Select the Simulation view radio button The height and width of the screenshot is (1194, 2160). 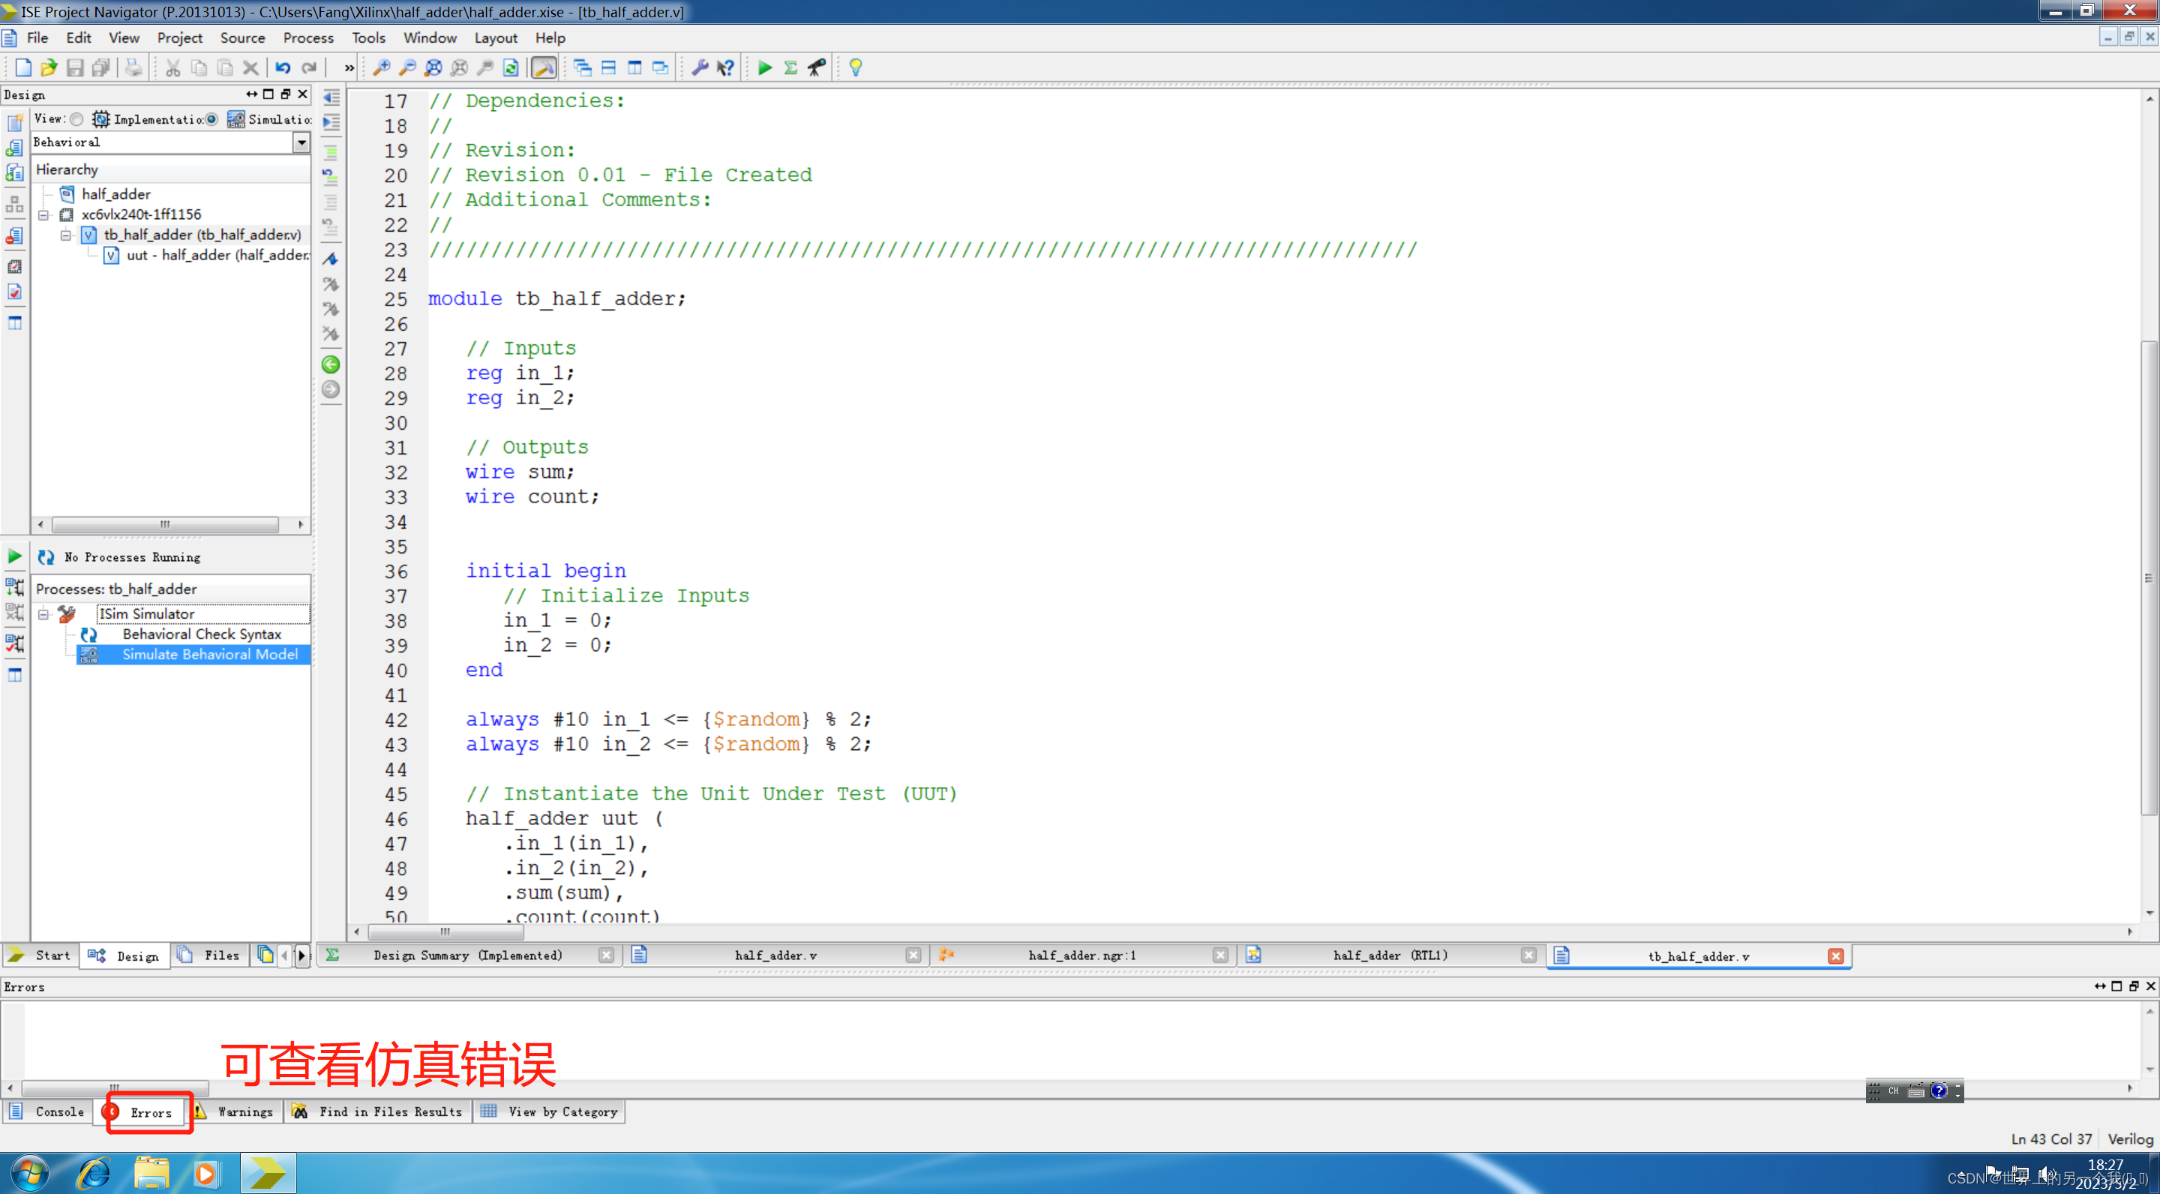pyautogui.click(x=212, y=119)
